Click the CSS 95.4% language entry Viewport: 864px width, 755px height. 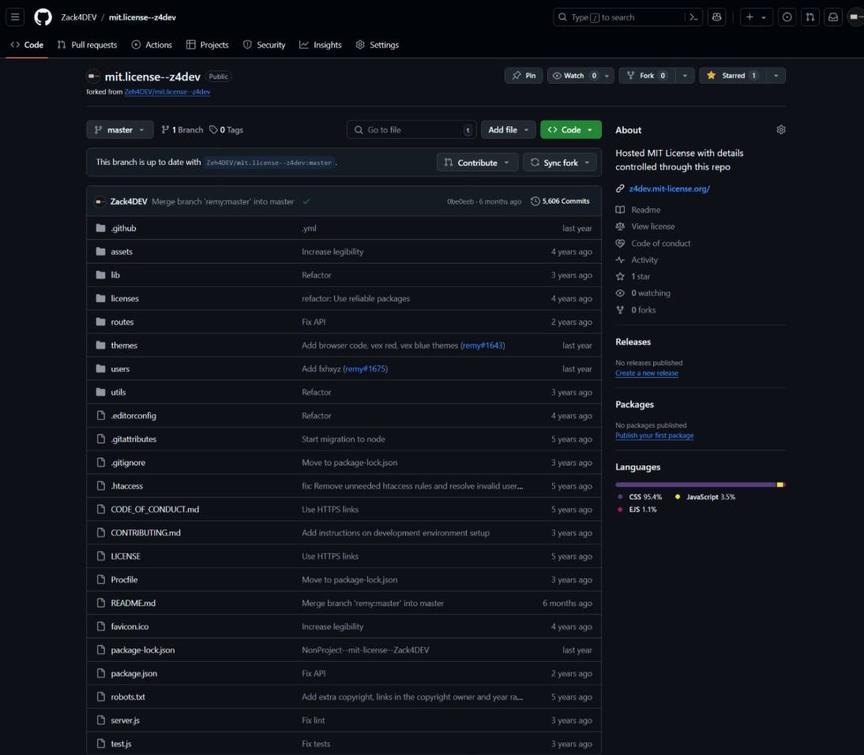click(640, 497)
